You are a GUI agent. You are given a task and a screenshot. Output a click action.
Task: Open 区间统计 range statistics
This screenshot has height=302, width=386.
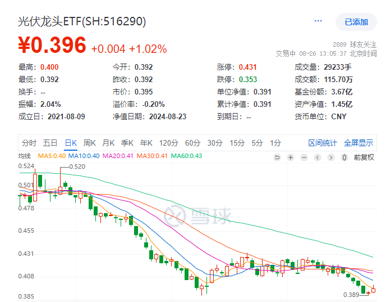(323, 143)
